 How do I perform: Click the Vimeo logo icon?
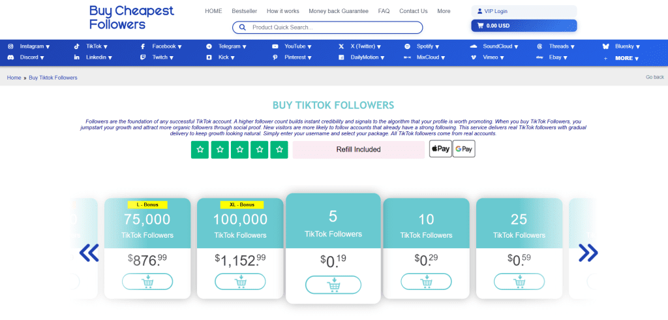(x=474, y=57)
